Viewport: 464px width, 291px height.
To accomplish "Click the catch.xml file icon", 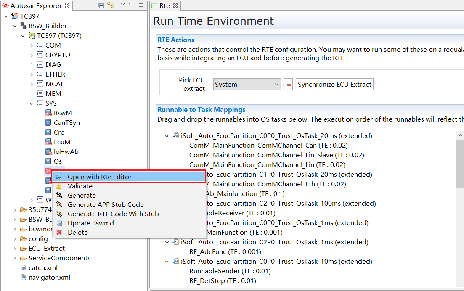I will [x=23, y=268].
